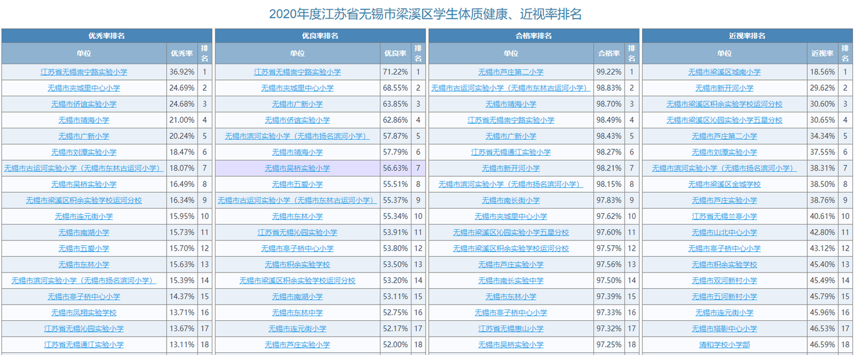Viewport: 855px width, 355px height.
Task: Click 无锡市广新小学 in 优良率排名 table
Action: (x=297, y=104)
